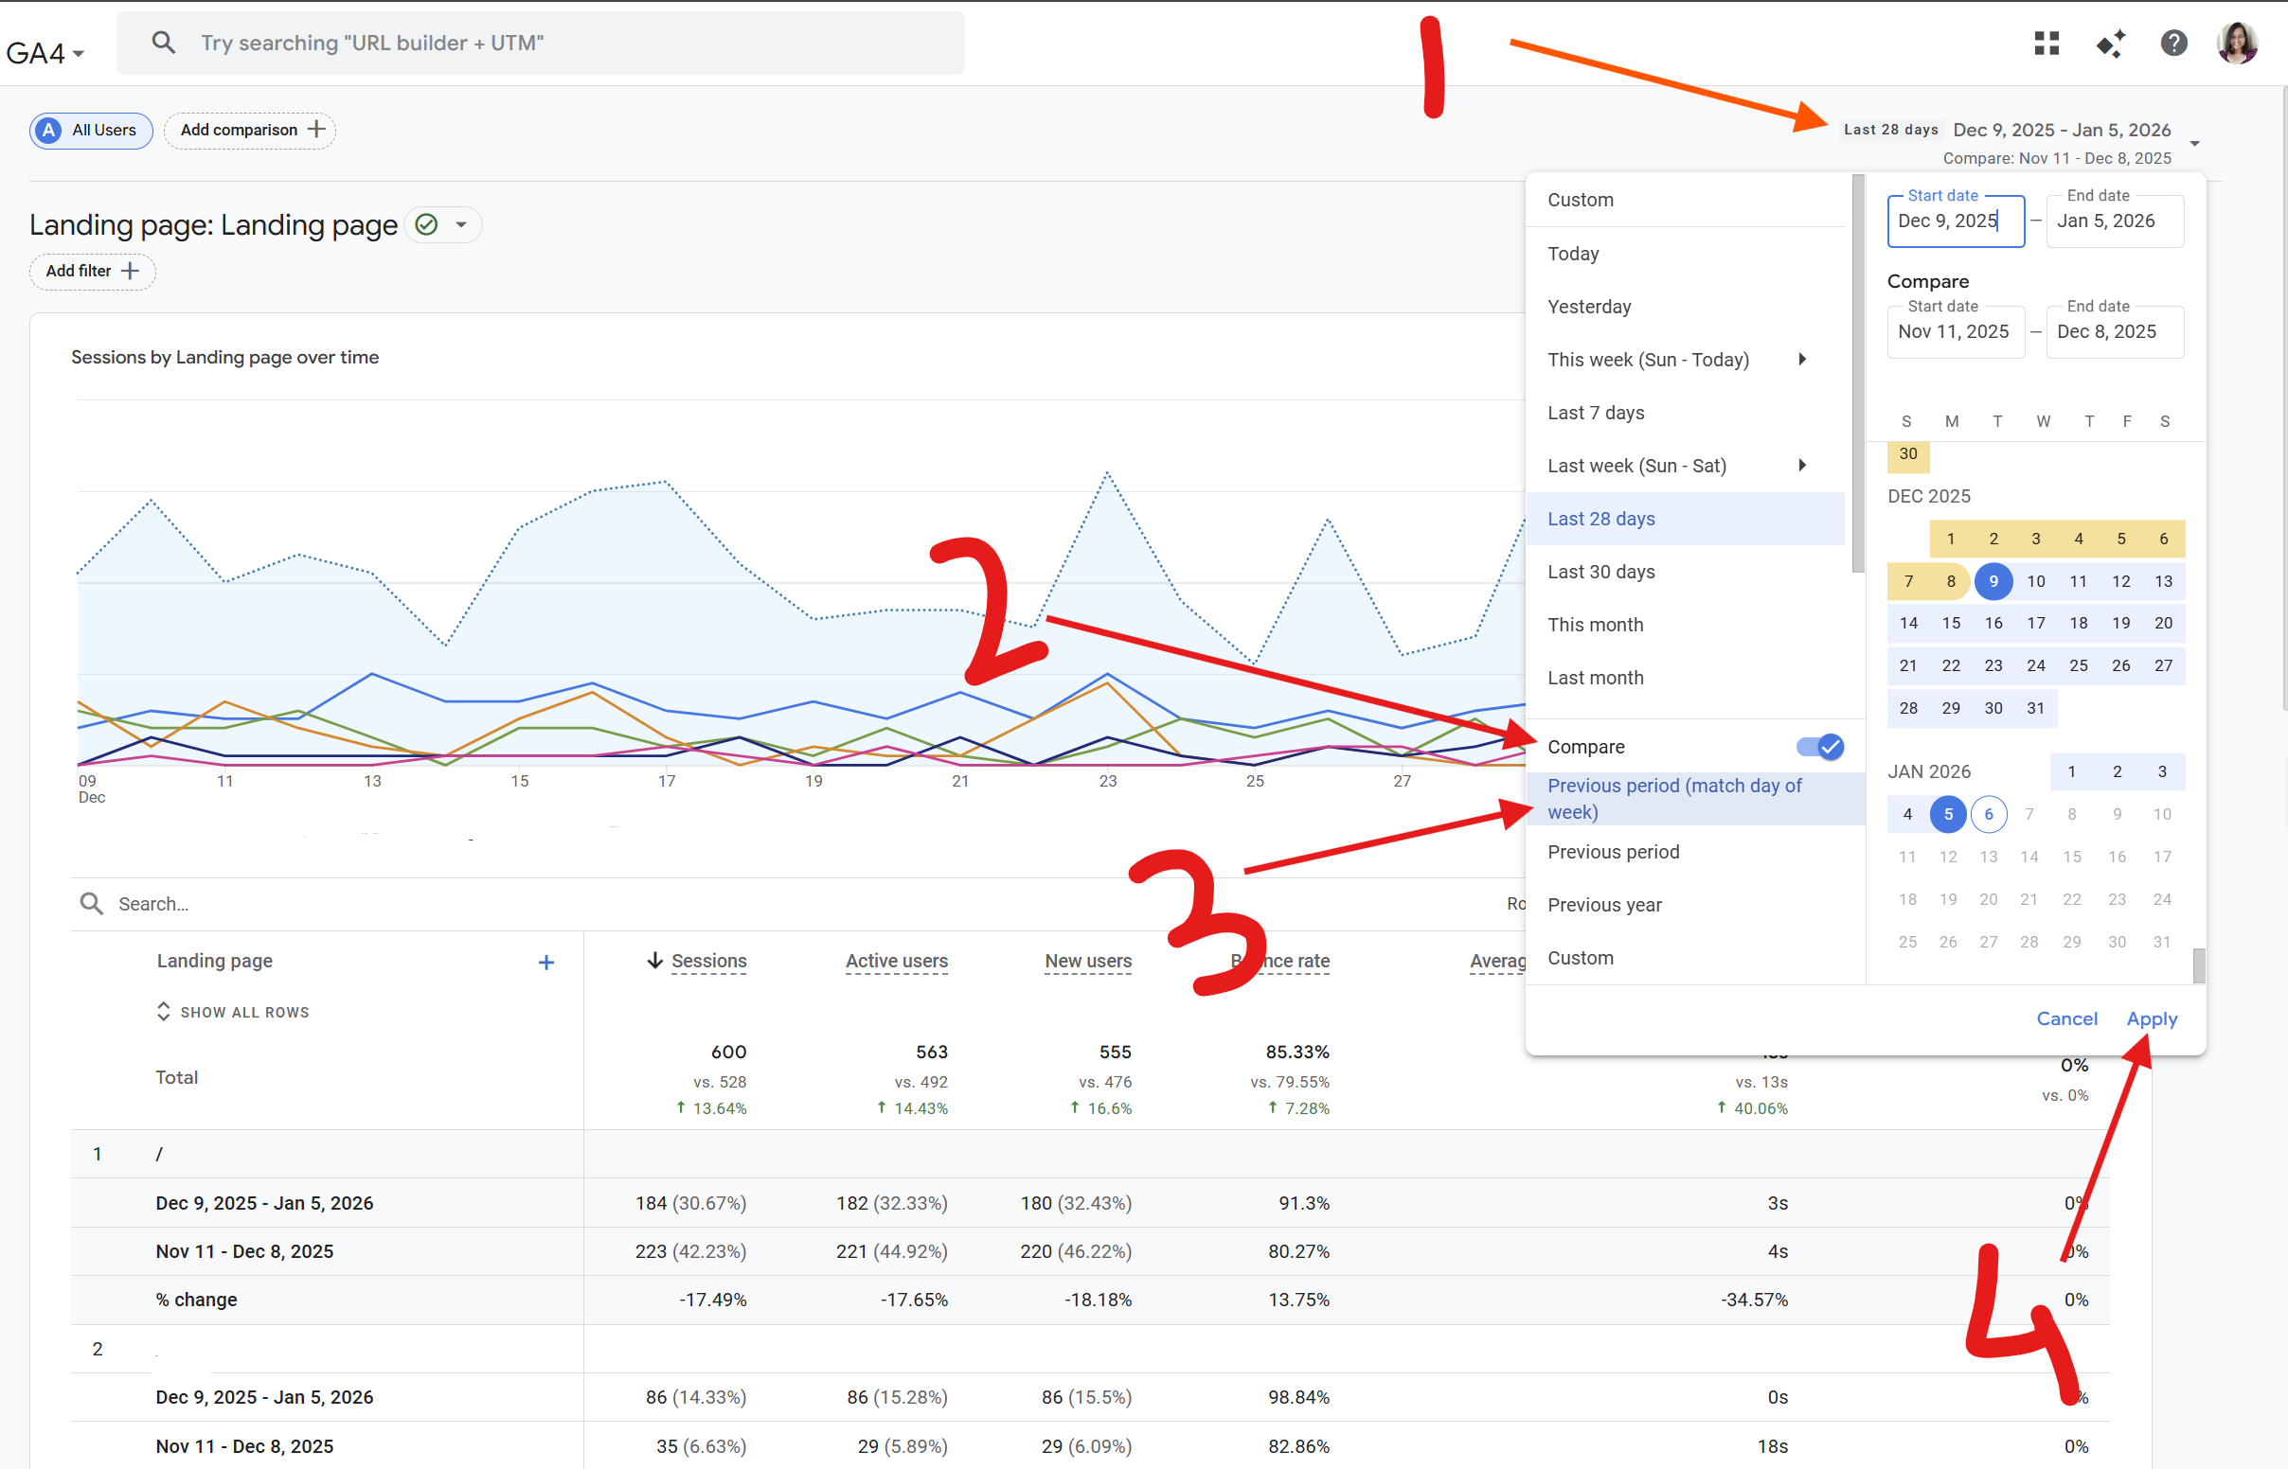Screen dimensions: 2288x1469
Task: Select December 31 in the calendar
Action: pos(2035,708)
